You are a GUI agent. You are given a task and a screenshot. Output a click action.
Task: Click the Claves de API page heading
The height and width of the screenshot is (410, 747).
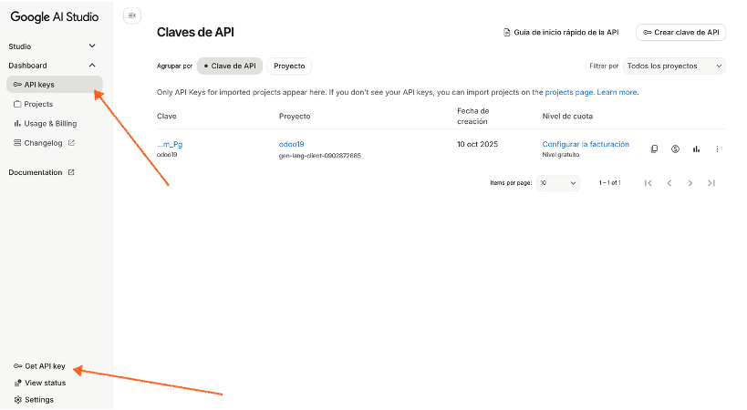[195, 32]
